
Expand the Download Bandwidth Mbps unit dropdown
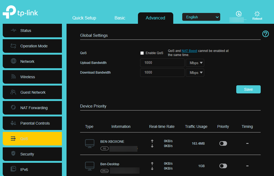tap(195, 73)
